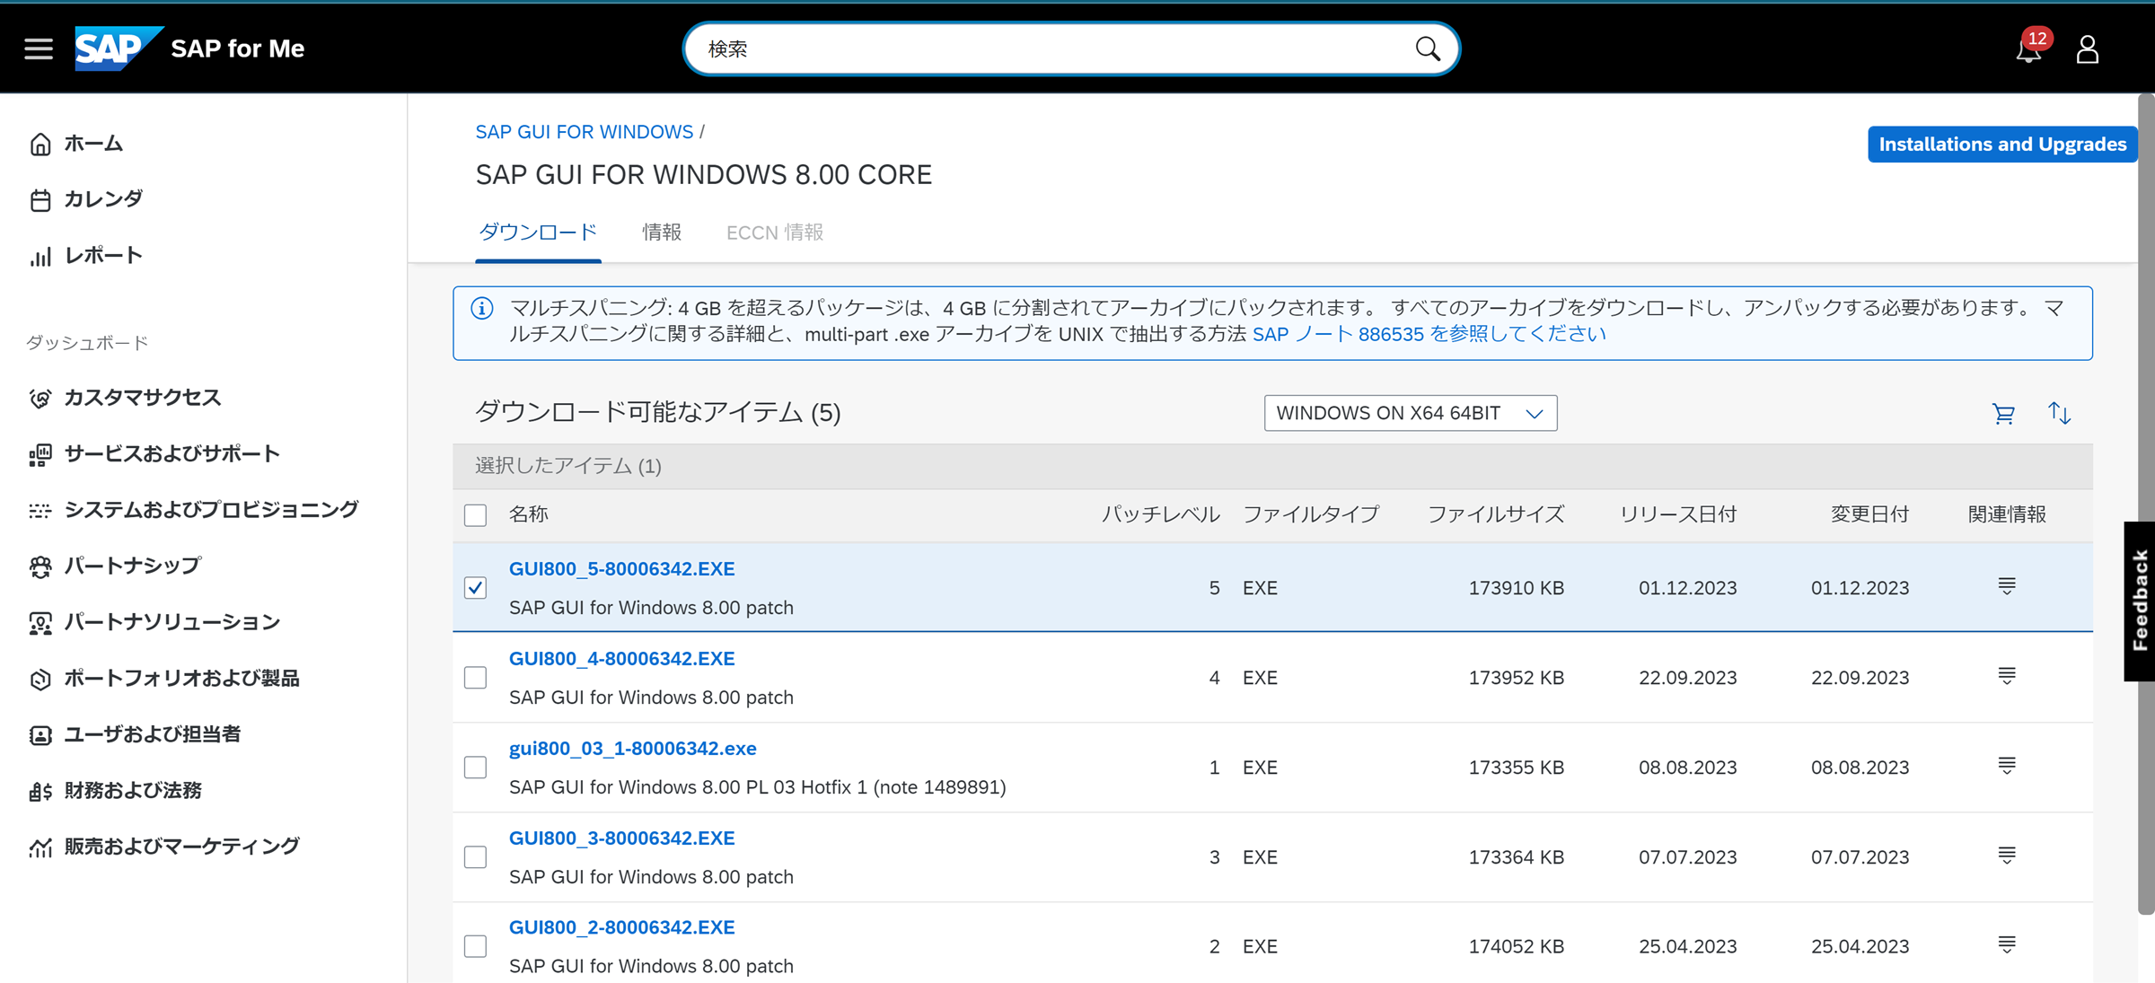Click the notification bell icon
Viewport: 2155px width, 983px height.
tap(2027, 49)
